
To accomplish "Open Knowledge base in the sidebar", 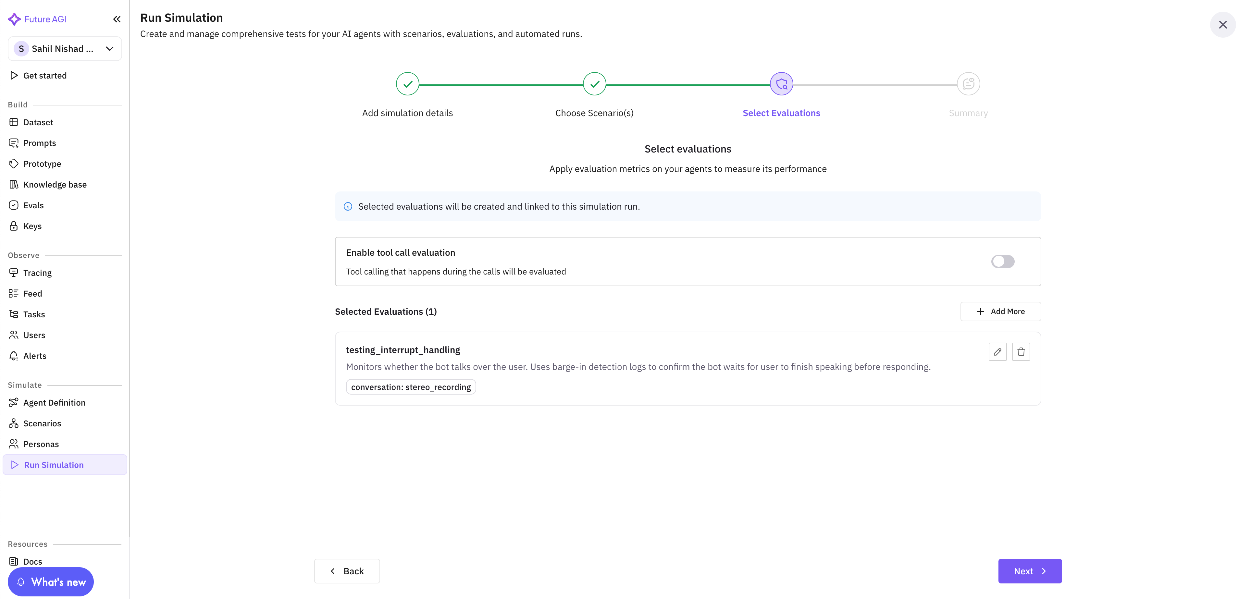I will (55, 184).
